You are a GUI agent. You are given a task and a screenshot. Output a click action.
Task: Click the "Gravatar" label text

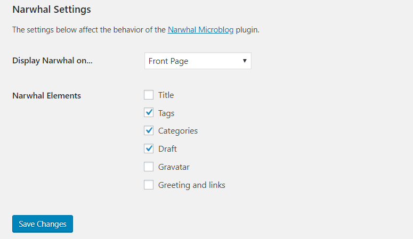point(174,167)
